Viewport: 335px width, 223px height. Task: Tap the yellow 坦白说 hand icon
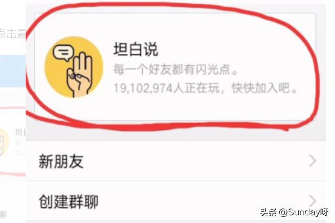coord(74,67)
